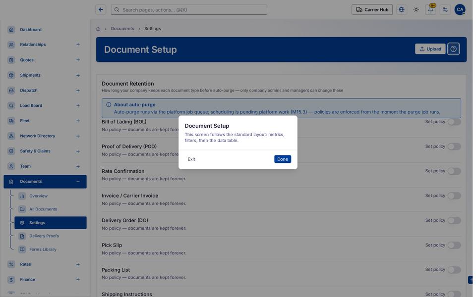
Task: Click the Shipments box icon
Action: point(11,75)
